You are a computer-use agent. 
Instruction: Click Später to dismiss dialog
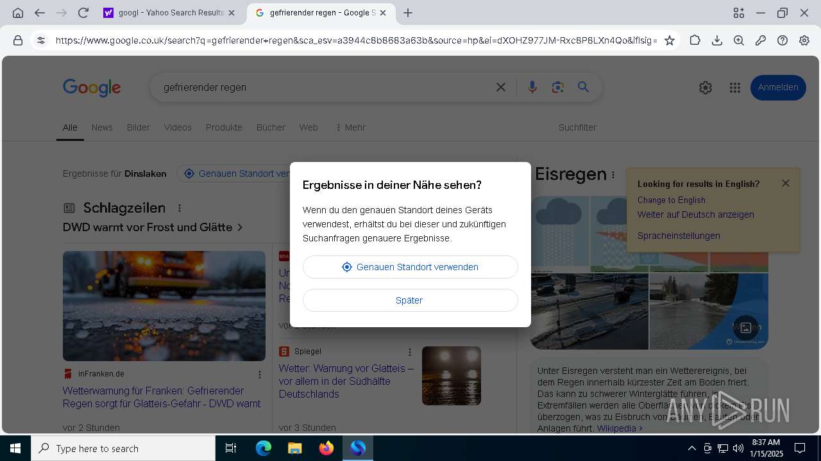pos(410,300)
